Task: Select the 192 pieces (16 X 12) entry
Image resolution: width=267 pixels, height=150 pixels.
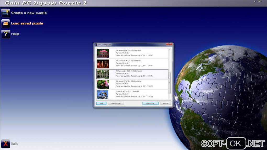Action: (132, 64)
